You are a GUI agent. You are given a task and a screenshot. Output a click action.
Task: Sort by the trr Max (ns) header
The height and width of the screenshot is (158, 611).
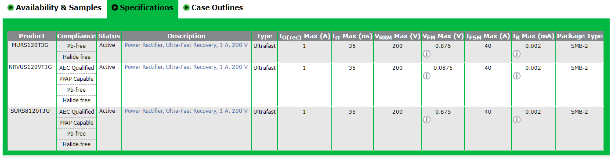point(352,36)
